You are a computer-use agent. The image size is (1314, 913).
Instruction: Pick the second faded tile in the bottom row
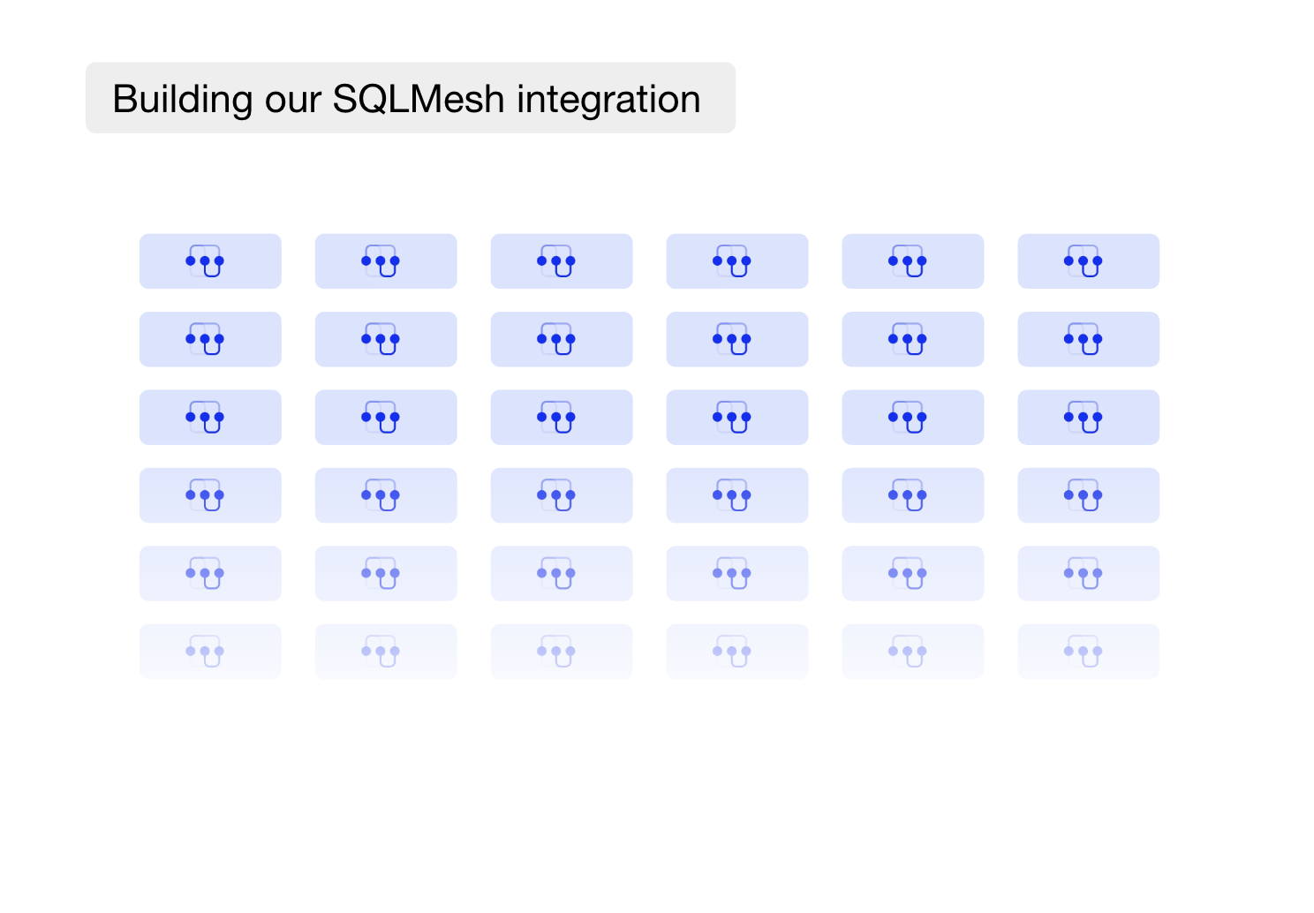(386, 652)
